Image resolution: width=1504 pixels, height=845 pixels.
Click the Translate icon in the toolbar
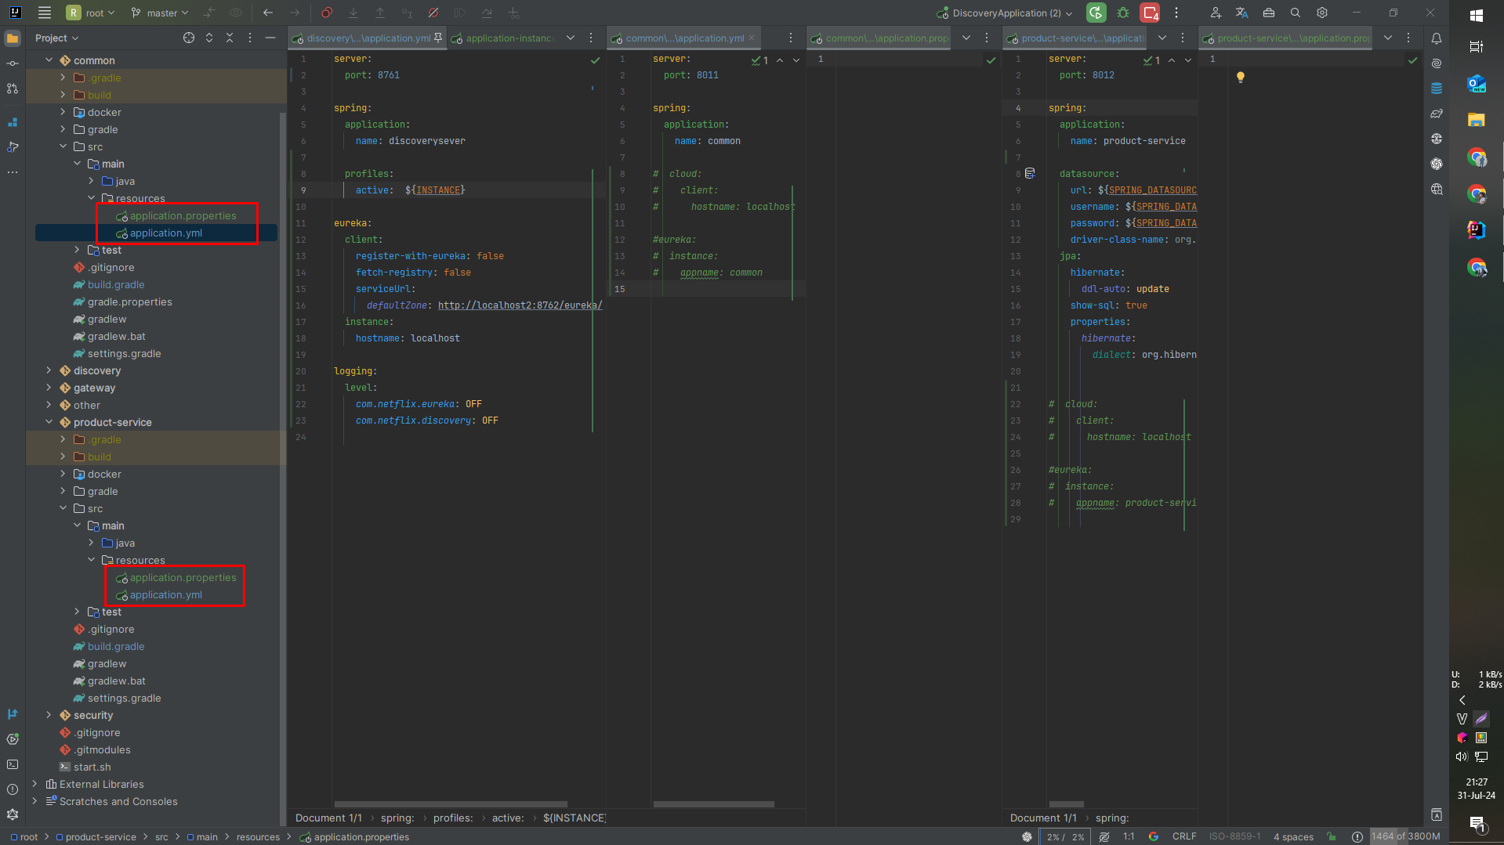(x=1242, y=13)
